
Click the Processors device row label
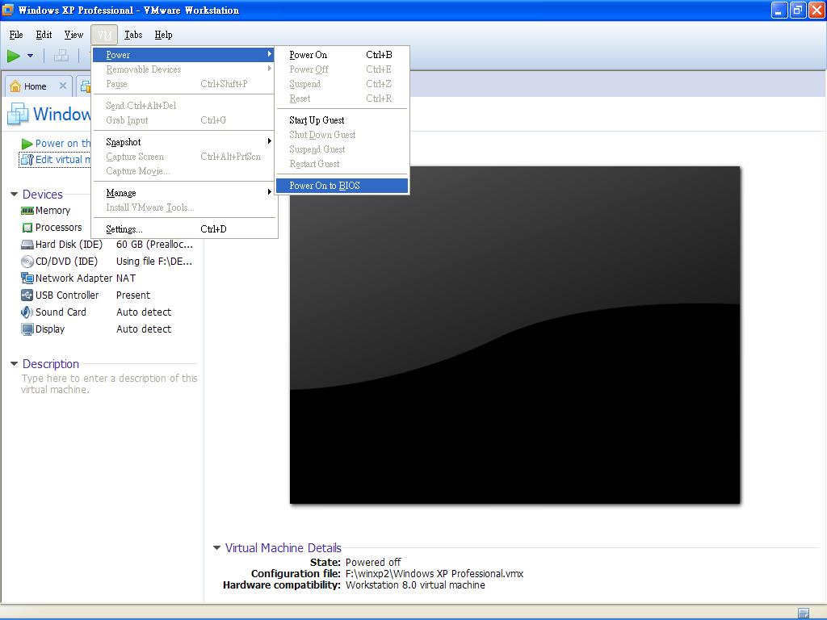coord(58,228)
